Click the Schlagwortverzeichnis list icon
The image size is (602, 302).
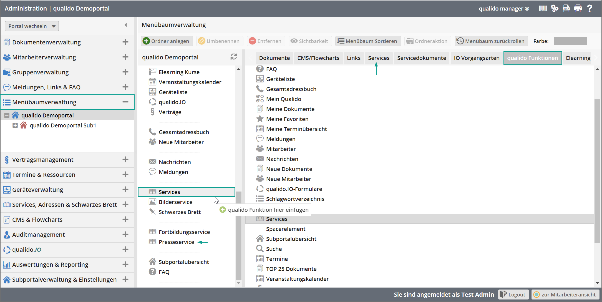(260, 199)
